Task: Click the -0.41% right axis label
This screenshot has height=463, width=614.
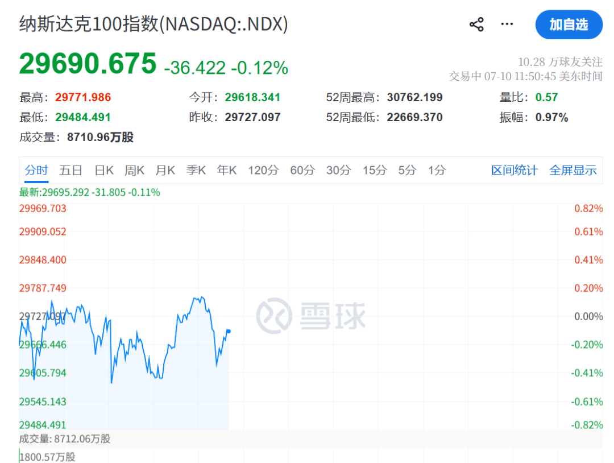Action: coord(587,373)
